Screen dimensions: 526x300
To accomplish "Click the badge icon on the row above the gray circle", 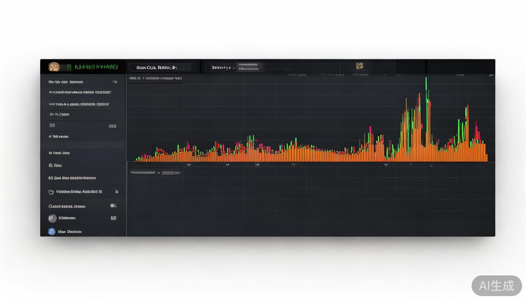I will click(x=113, y=205).
